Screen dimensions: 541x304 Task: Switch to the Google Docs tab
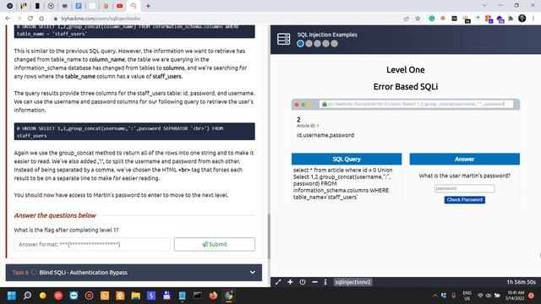pos(79,6)
